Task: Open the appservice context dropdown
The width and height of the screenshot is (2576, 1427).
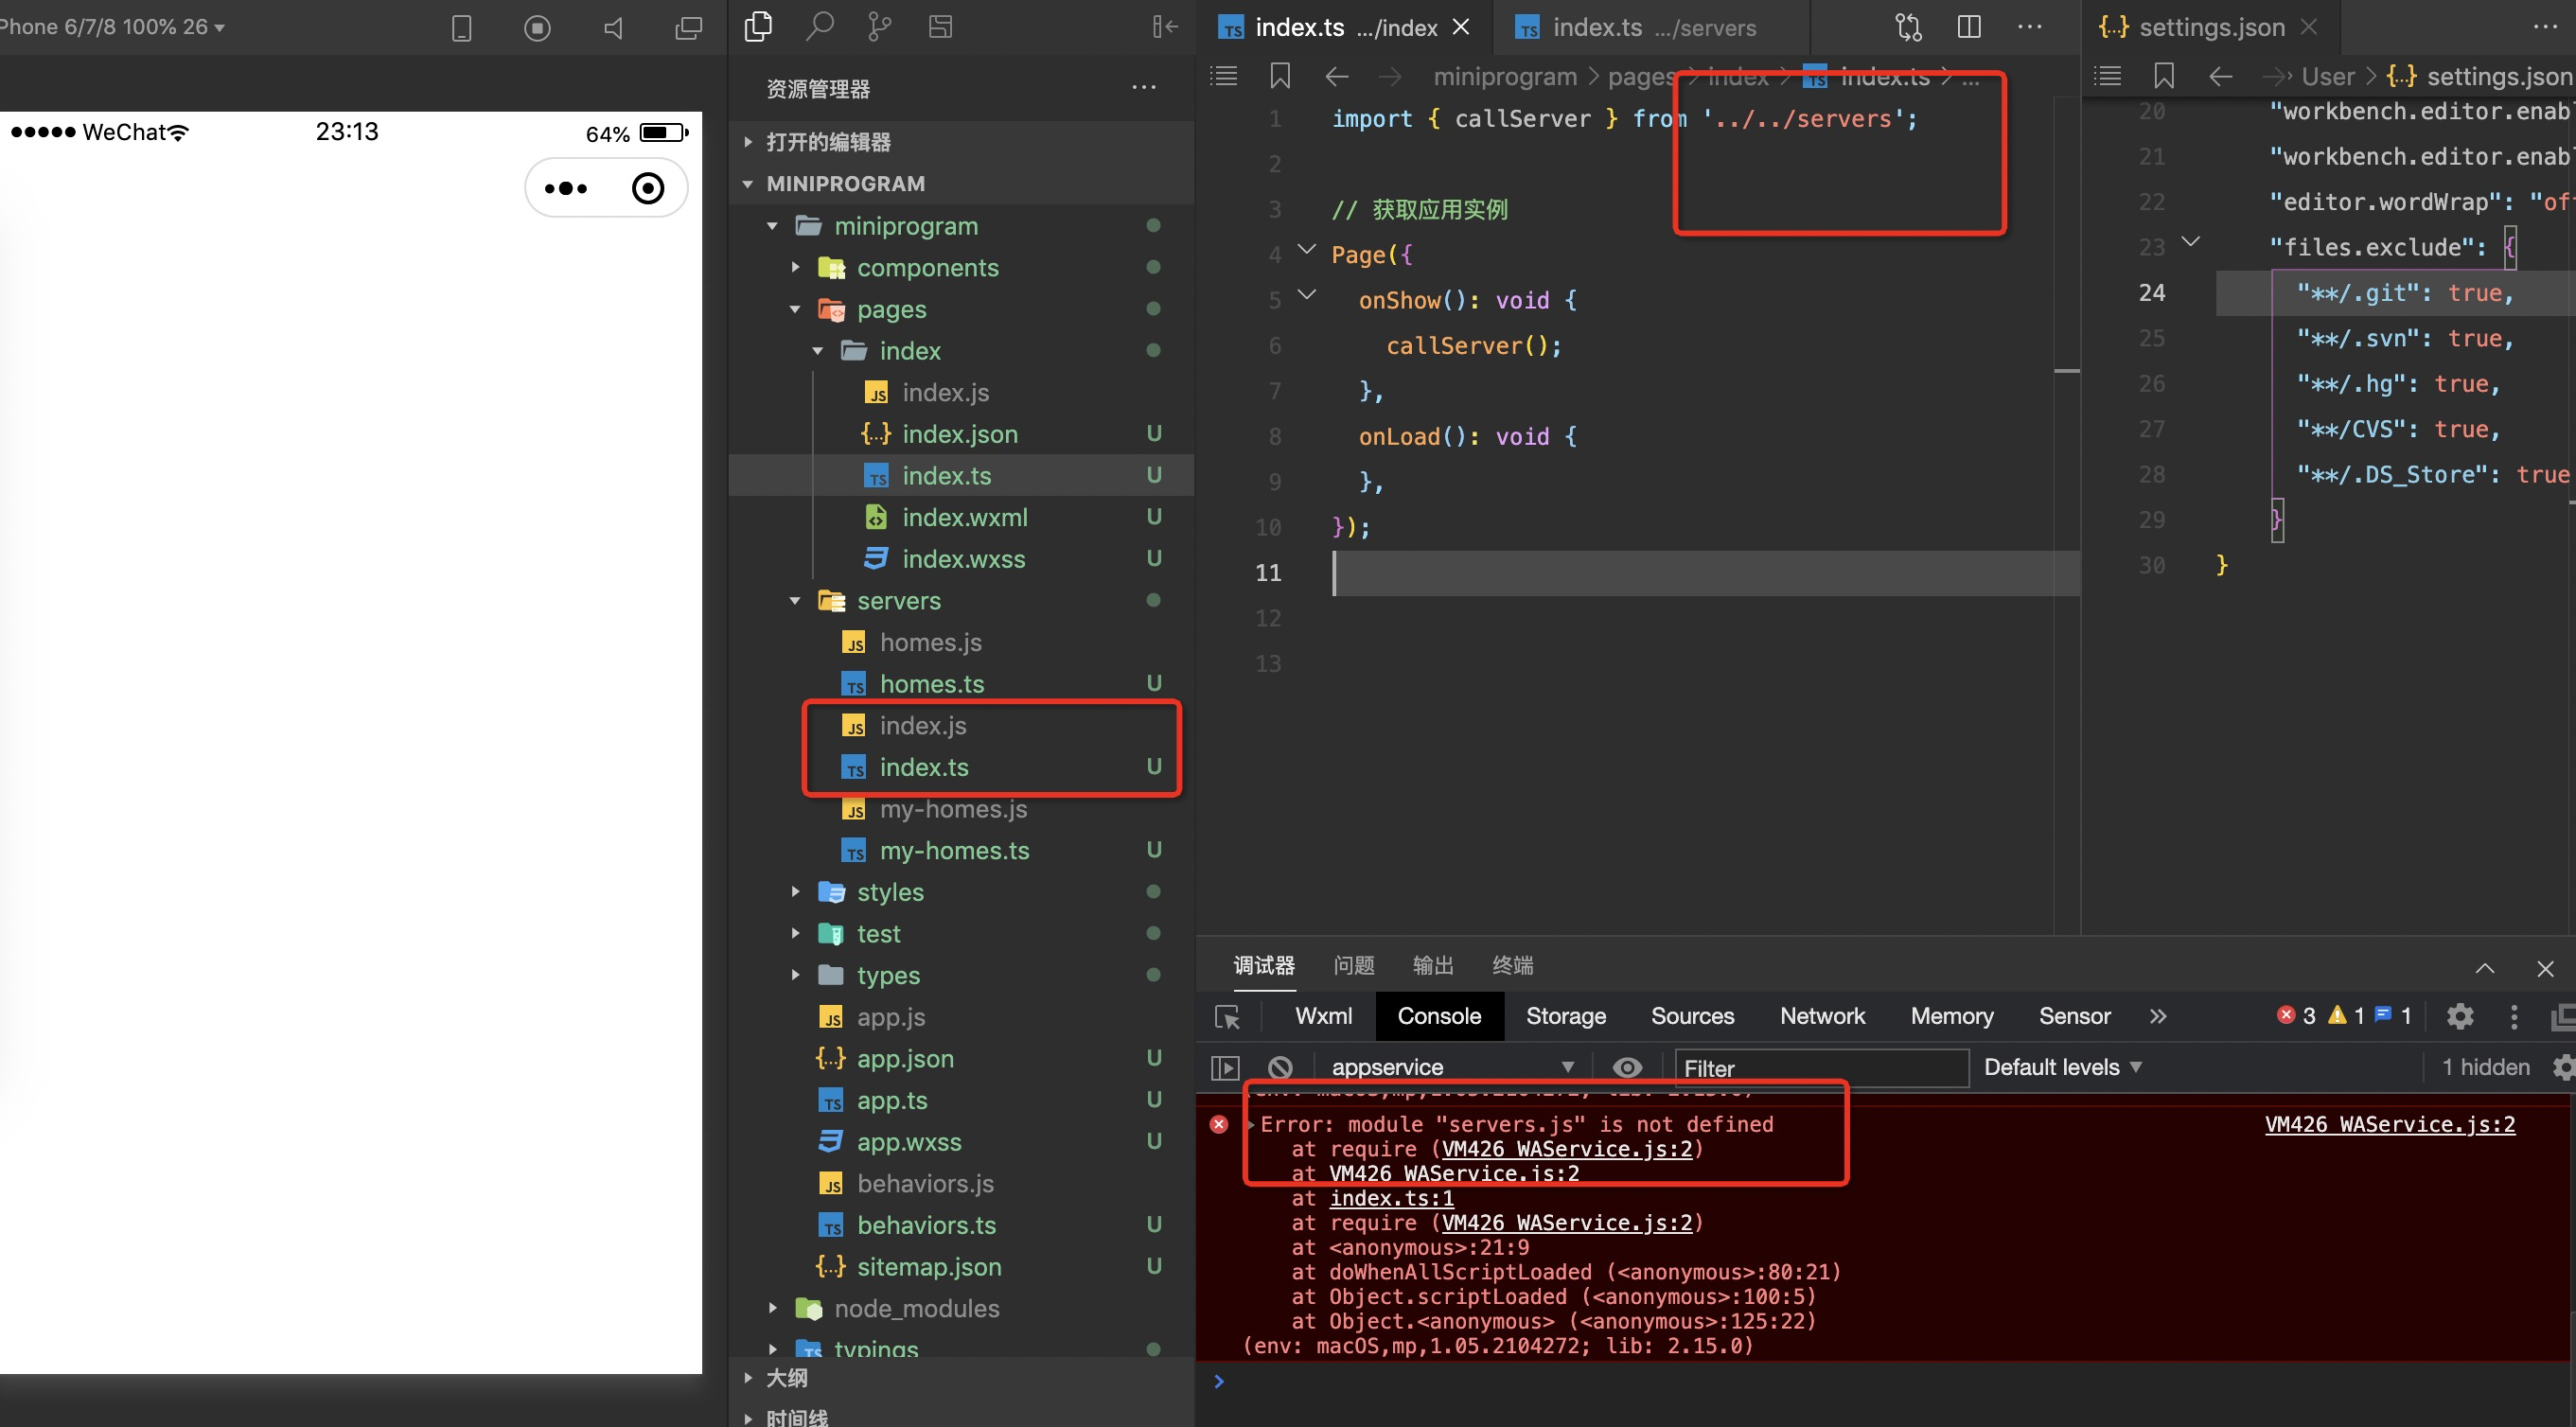Action: click(x=1450, y=1067)
